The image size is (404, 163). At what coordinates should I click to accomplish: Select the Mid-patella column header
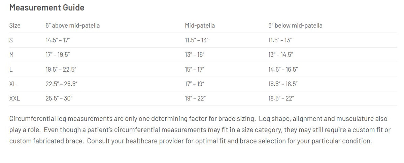pos(200,26)
